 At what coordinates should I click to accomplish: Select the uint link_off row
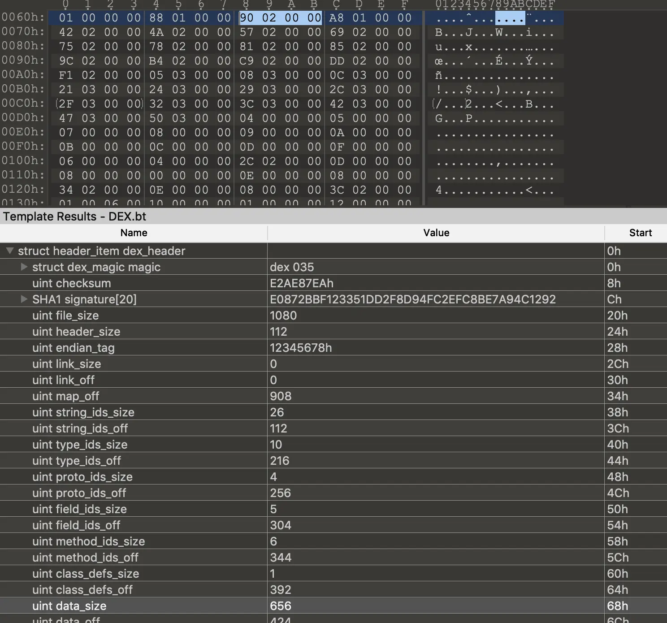point(333,380)
